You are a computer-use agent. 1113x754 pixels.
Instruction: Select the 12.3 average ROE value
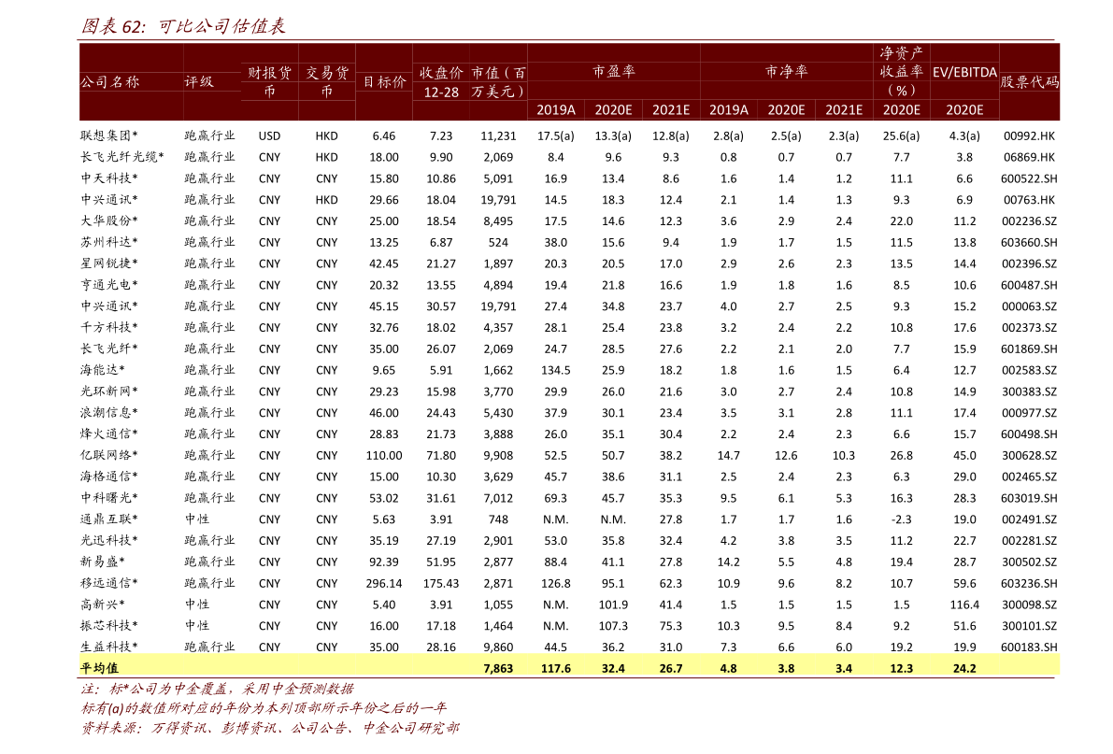(901, 669)
